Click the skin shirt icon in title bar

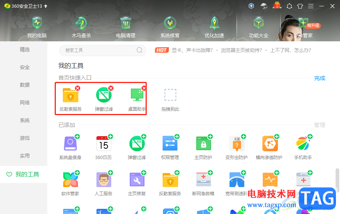(300, 6)
